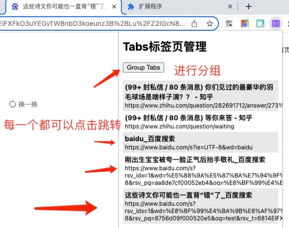Click the refresh 换一换 icon
Screen dimensions: 289x228
tap(13, 104)
